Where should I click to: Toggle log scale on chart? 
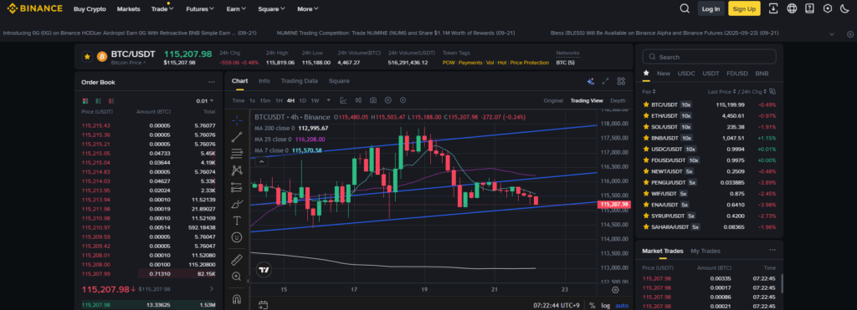tap(606, 306)
